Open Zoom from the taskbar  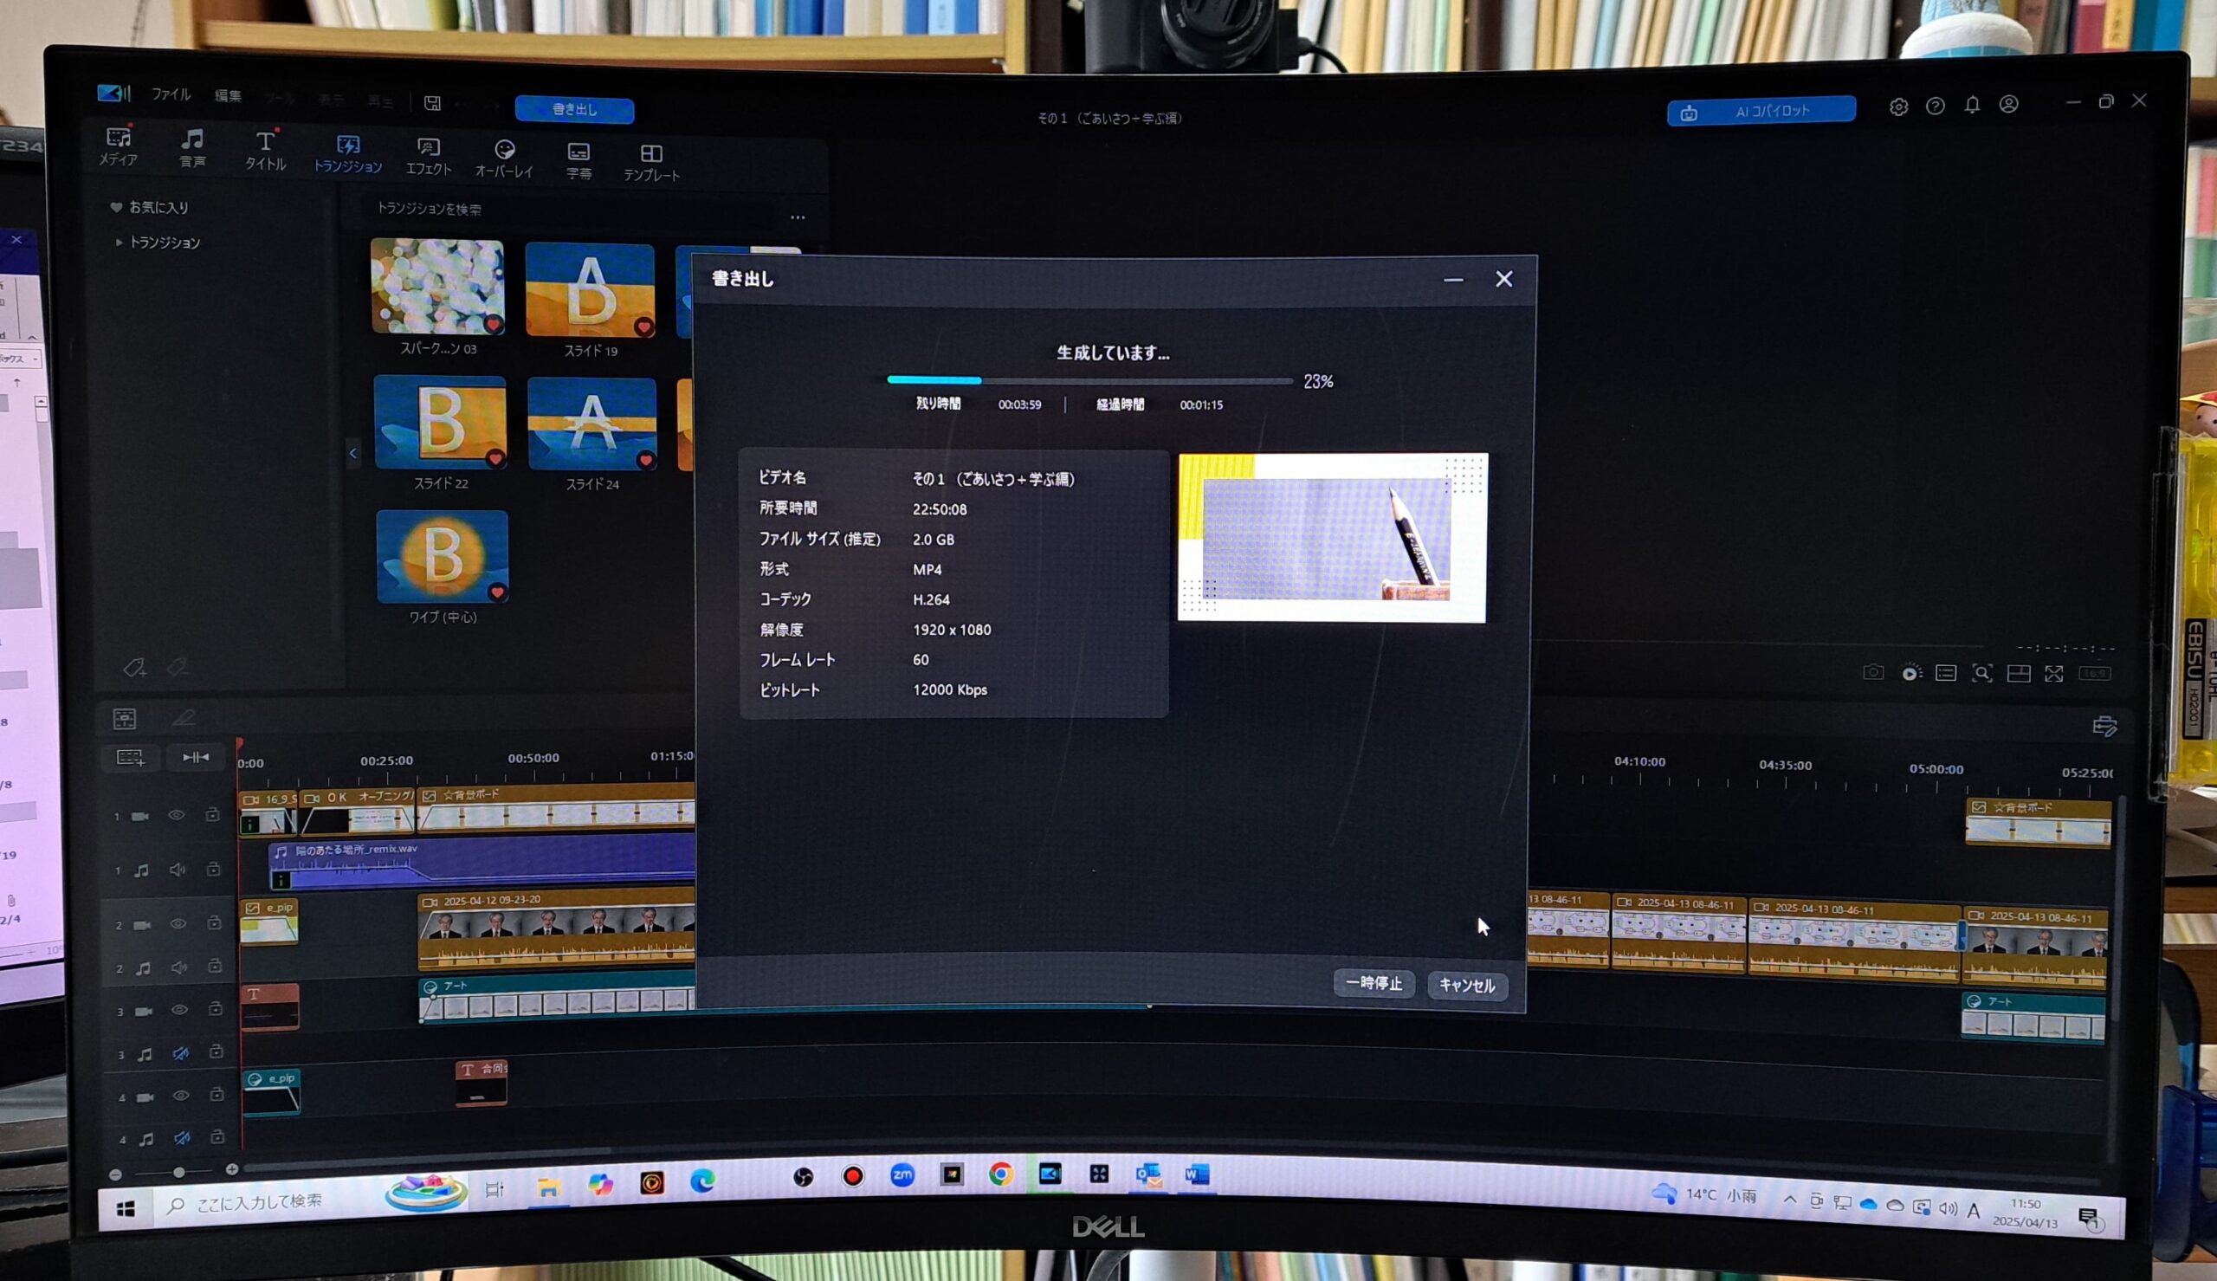[x=902, y=1174]
